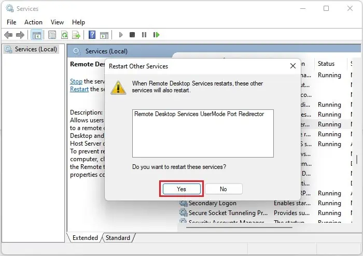
Task: Open the File menu
Action: point(11,22)
